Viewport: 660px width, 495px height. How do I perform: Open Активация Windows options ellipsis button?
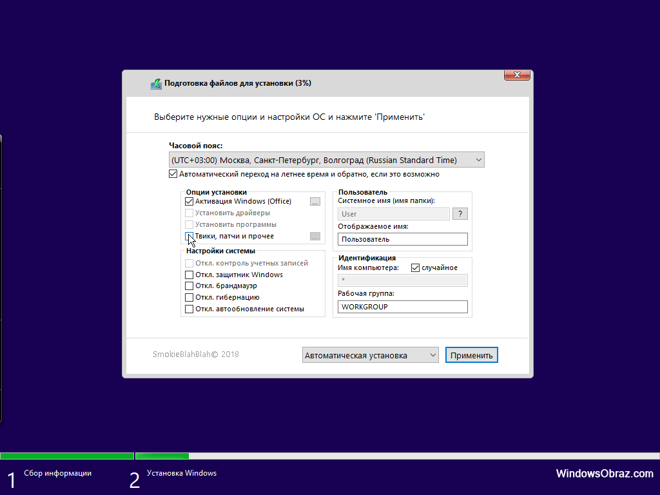(x=315, y=202)
